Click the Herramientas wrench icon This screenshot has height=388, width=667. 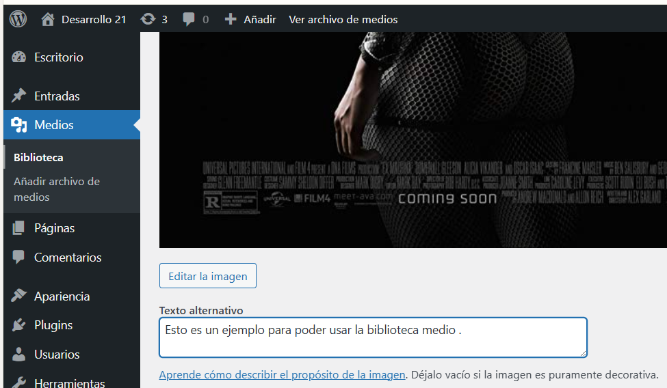19,383
